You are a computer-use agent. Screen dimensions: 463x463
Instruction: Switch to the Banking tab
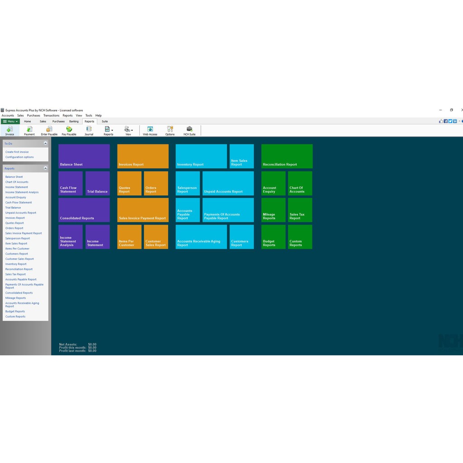tap(74, 121)
